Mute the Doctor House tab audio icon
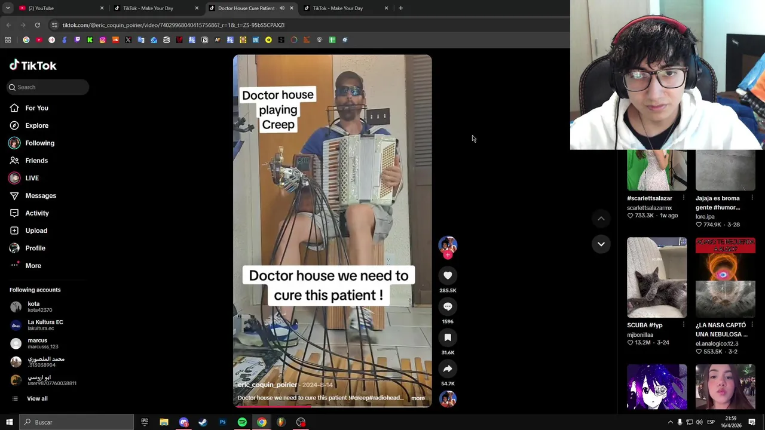Screen dimensions: 765x430 click(282, 8)
